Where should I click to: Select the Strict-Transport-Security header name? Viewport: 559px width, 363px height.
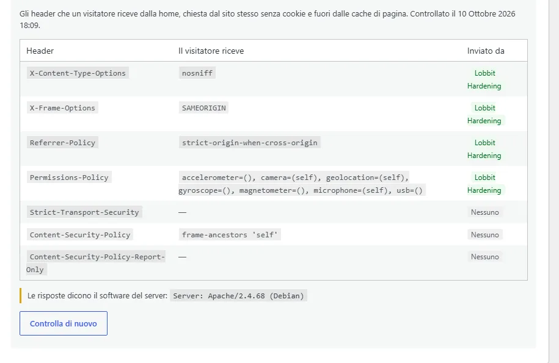tap(84, 212)
